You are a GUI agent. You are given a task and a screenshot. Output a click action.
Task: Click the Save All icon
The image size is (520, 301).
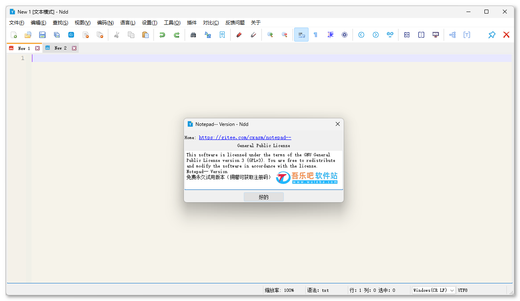(x=57, y=35)
